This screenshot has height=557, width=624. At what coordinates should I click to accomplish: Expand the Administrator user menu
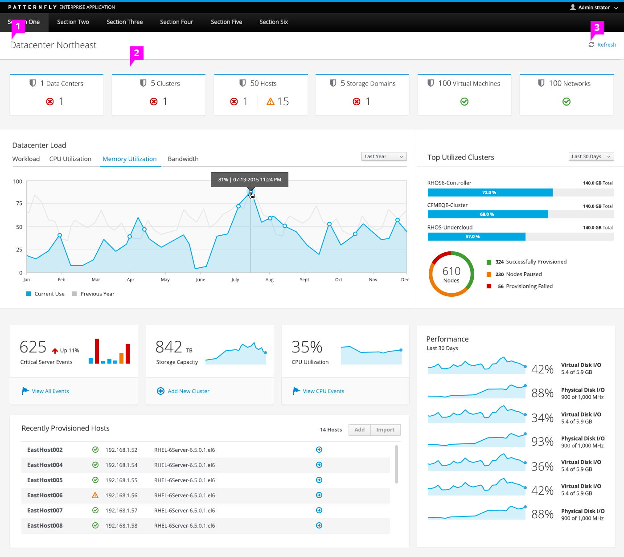[x=594, y=7]
